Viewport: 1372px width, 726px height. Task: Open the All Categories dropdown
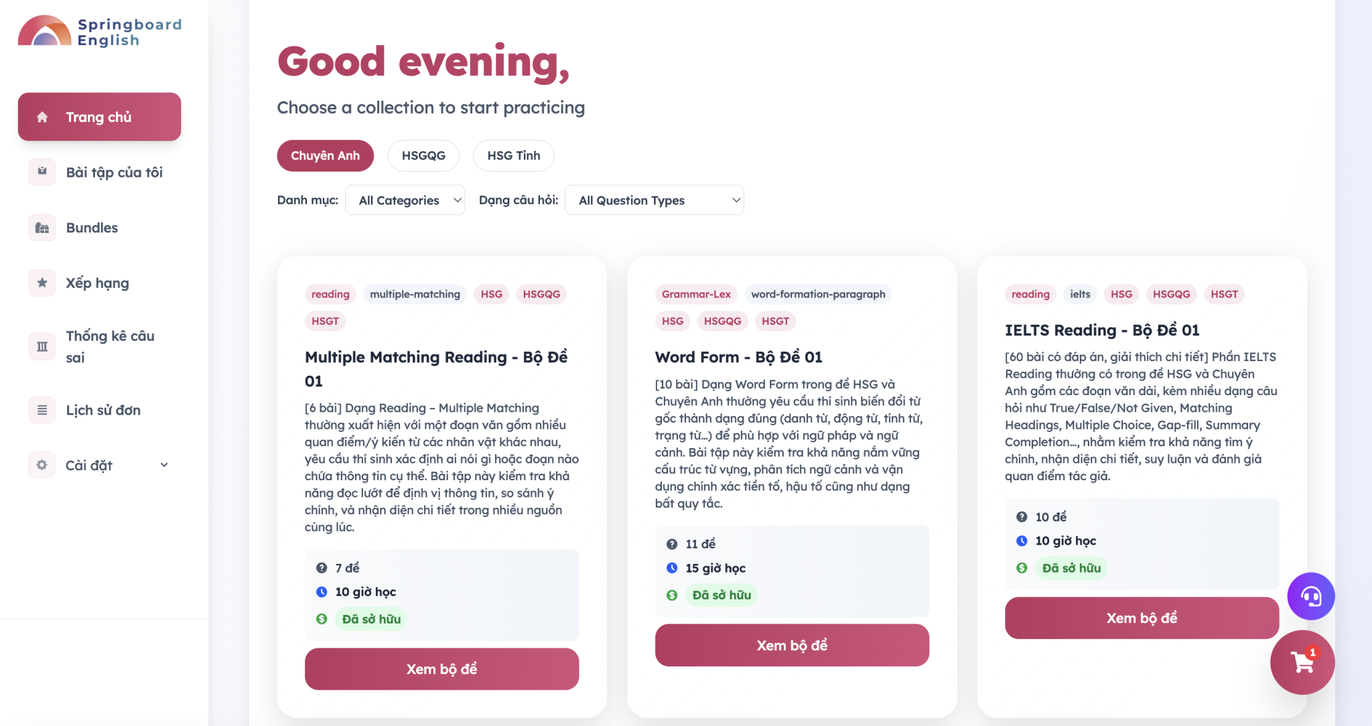405,200
